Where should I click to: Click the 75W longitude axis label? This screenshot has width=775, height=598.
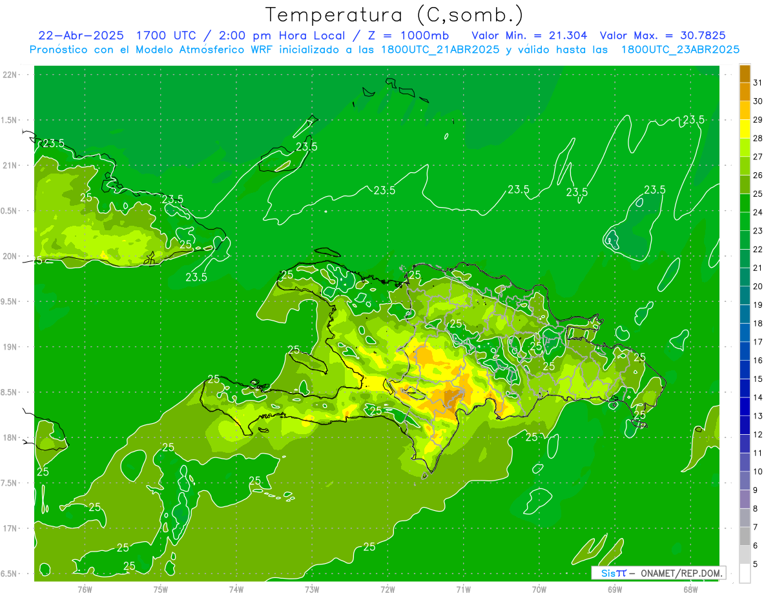pos(160,589)
